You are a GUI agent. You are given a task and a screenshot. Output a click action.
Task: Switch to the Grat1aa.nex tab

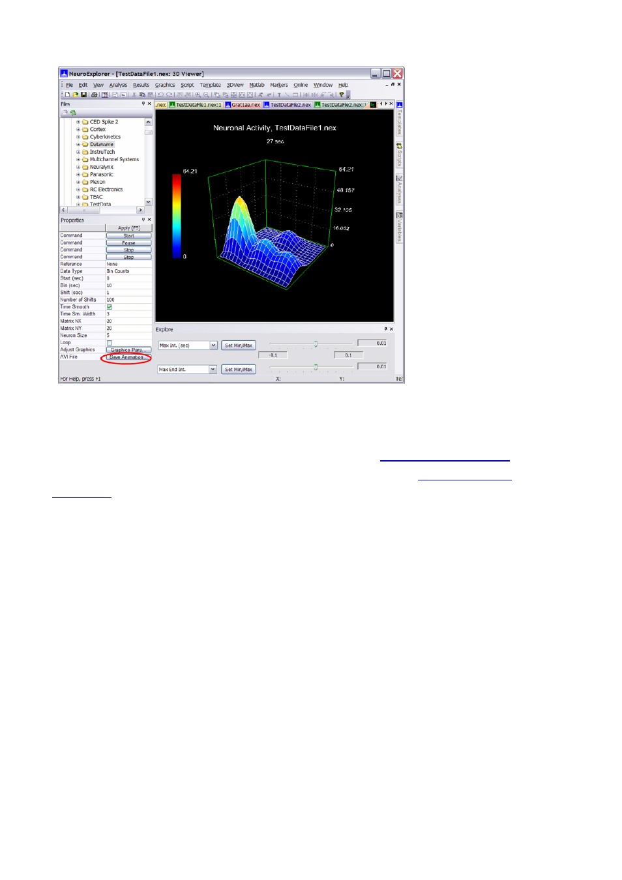click(x=243, y=104)
